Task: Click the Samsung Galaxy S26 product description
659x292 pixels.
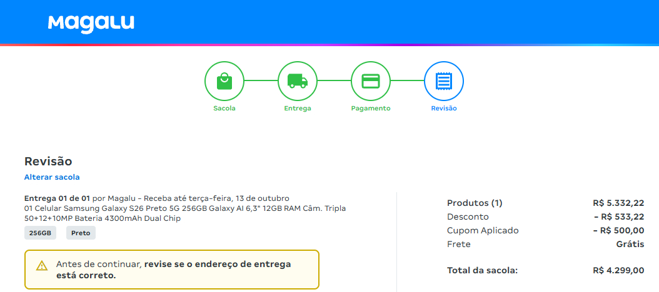Action: click(185, 213)
